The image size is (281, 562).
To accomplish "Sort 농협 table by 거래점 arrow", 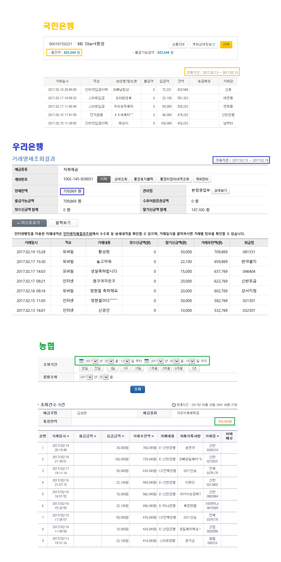I will (218, 436).
